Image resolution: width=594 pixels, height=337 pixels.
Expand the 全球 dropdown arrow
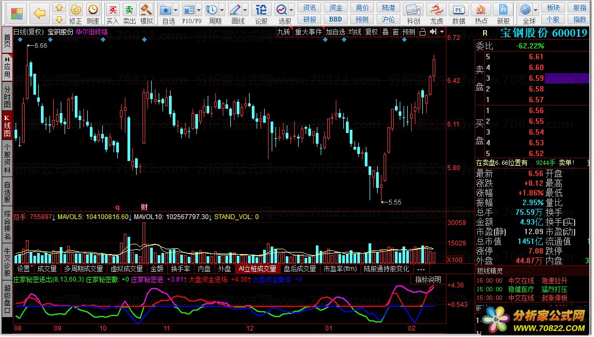tap(535, 10)
